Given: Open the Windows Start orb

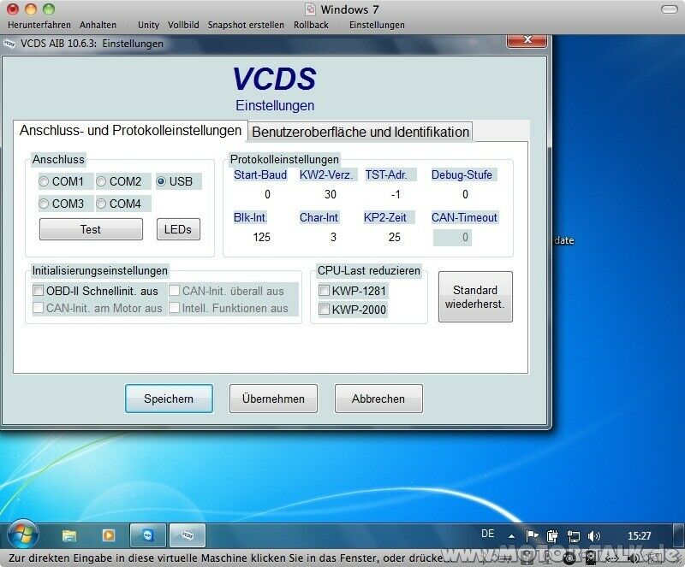Looking at the screenshot, I should [22, 535].
